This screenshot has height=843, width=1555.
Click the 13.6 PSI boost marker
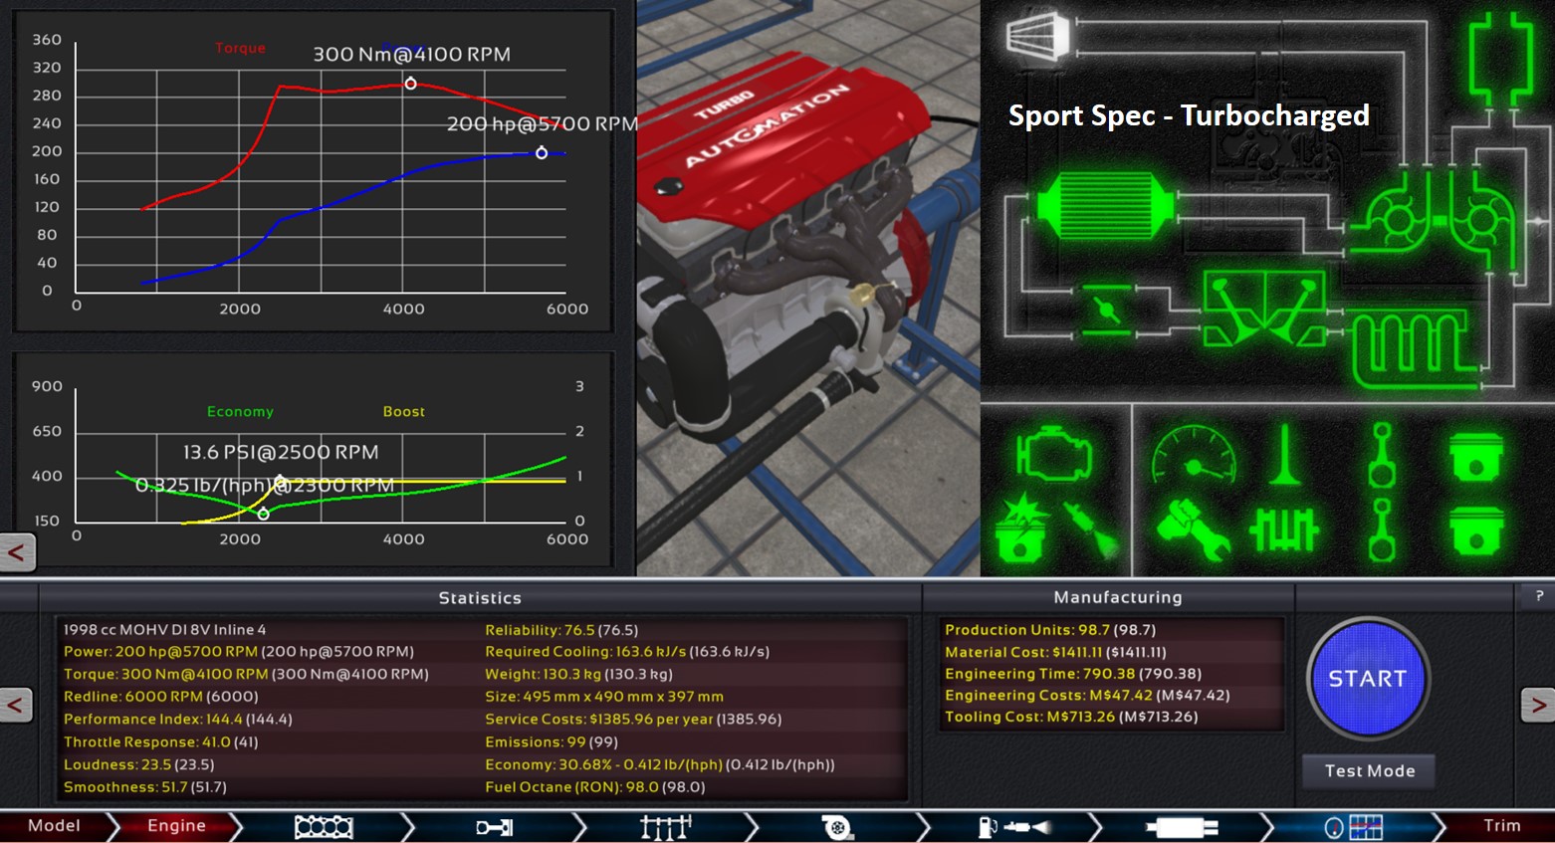coord(281,481)
